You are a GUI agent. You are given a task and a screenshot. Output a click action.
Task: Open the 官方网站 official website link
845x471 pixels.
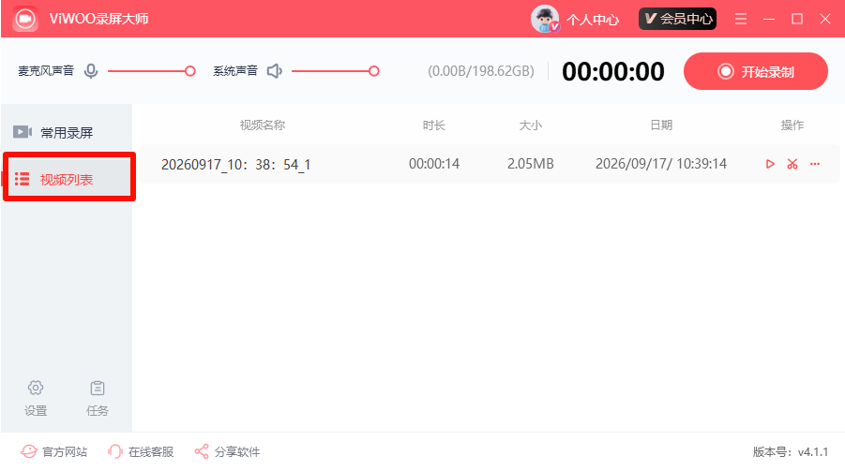click(x=53, y=451)
